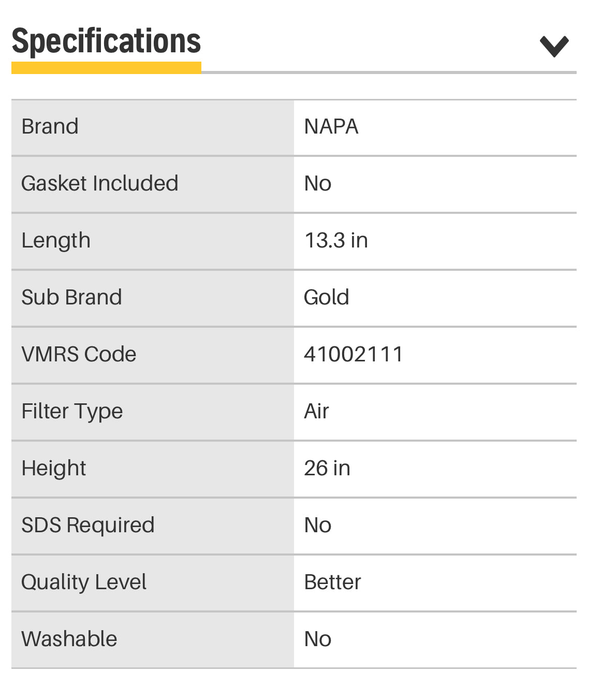Click the NAPA brand value

pos(331,126)
